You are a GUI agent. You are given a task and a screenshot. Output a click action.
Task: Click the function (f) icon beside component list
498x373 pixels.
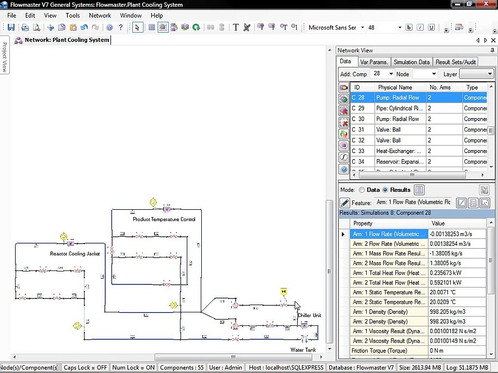(x=343, y=157)
